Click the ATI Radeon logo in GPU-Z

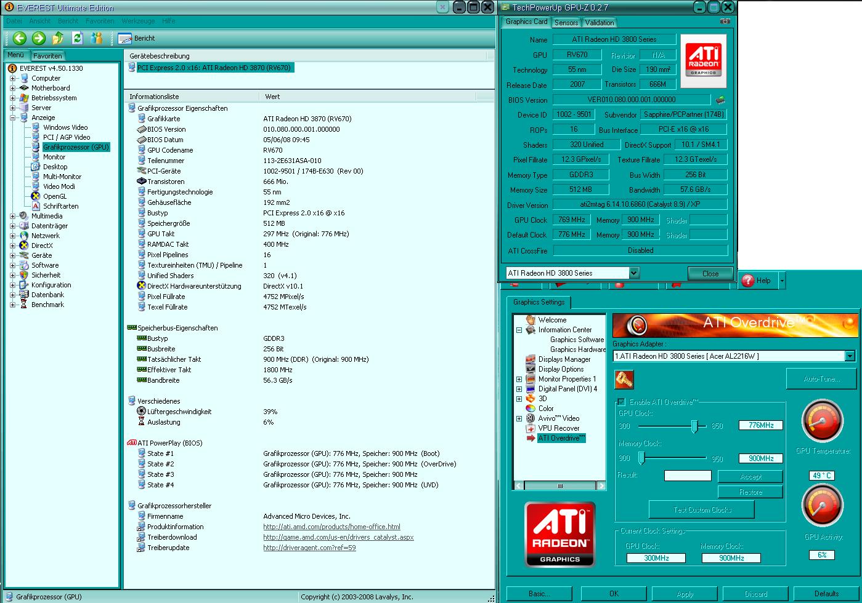(703, 61)
